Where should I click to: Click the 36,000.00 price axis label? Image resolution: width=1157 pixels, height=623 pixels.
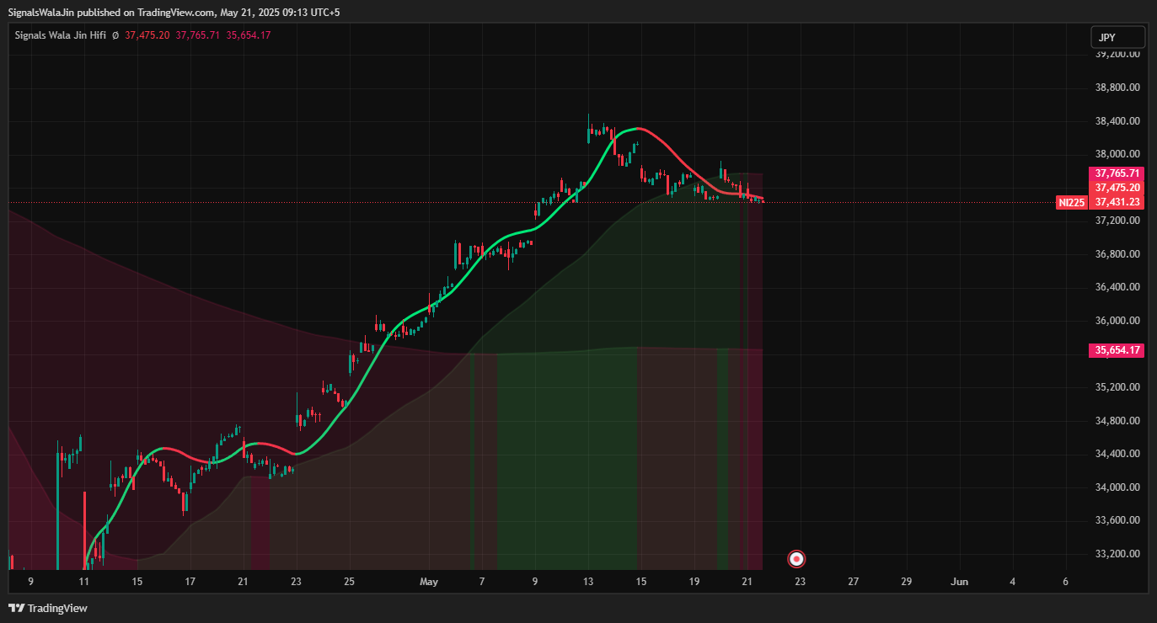pyautogui.click(x=1117, y=321)
